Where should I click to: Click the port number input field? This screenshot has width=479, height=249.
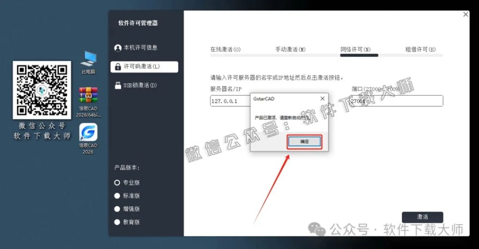(x=397, y=101)
